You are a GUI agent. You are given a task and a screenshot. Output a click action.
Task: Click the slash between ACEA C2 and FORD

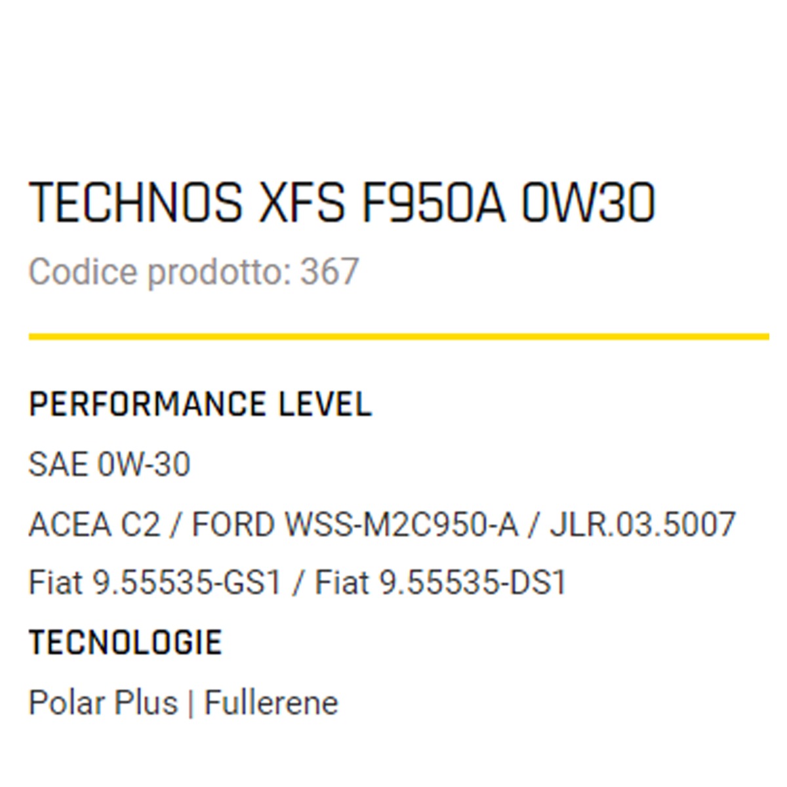(x=176, y=525)
